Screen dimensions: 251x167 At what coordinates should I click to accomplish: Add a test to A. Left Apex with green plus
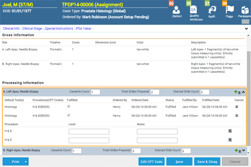[x=236, y=92]
